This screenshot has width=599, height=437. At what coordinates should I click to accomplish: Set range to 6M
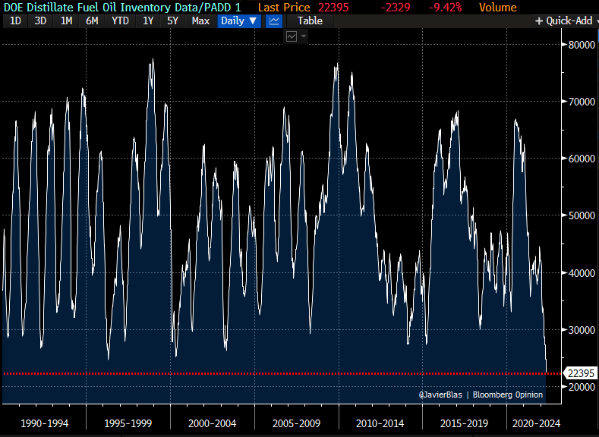[x=92, y=20]
